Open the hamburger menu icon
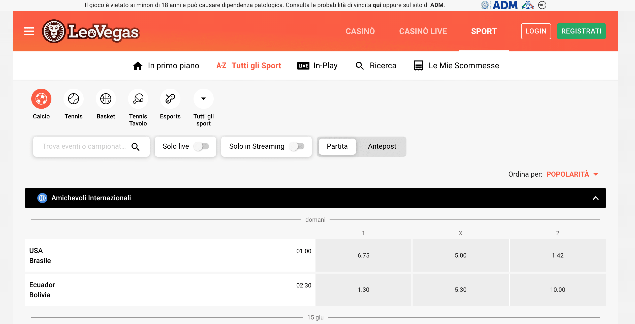The width and height of the screenshot is (635, 324). 29,31
